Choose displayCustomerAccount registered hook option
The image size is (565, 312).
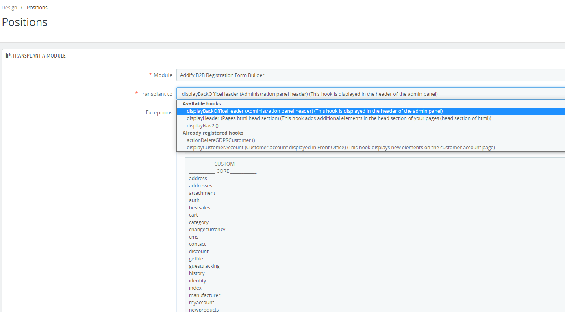click(371, 148)
